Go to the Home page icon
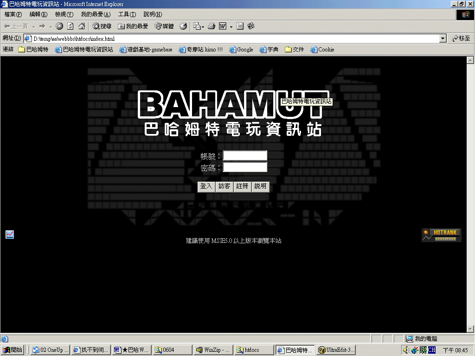 pos(82,26)
